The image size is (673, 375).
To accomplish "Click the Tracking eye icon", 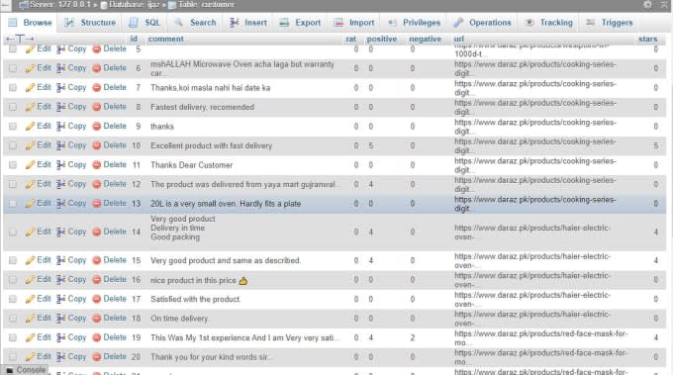I will click(x=529, y=23).
